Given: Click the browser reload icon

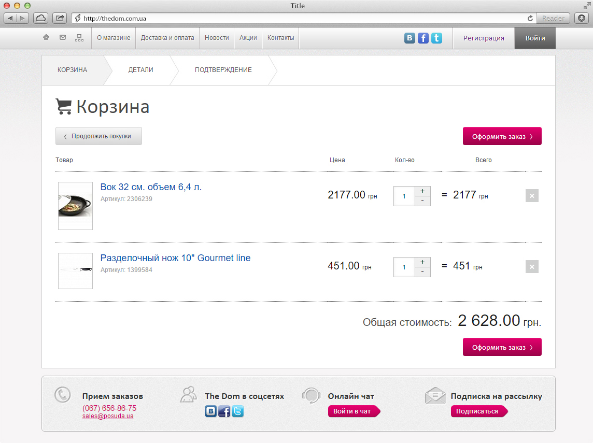Looking at the screenshot, I should (530, 18).
